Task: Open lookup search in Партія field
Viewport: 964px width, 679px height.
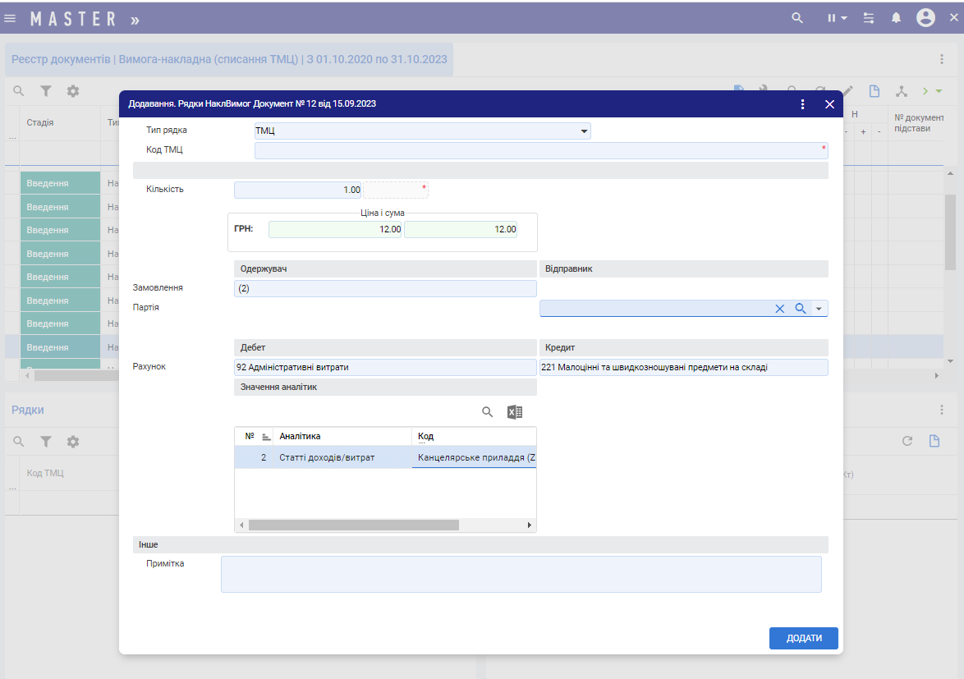Action: pos(801,309)
